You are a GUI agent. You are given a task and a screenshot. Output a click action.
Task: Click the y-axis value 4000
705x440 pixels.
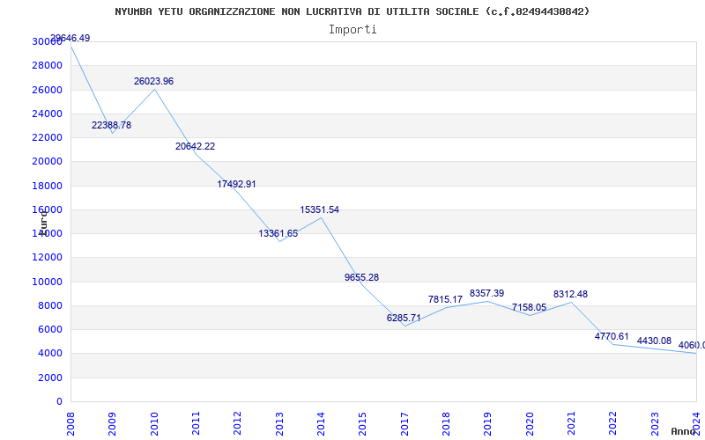(50, 354)
